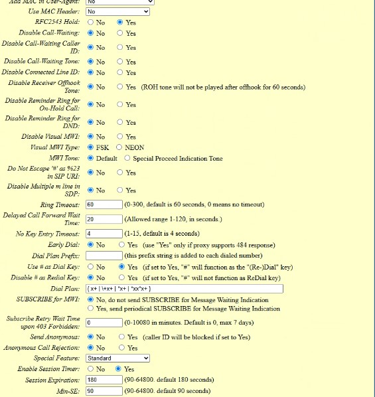Choose Yes for Disable Call-Waiting Tone
The image size is (375, 397).
coord(119,62)
